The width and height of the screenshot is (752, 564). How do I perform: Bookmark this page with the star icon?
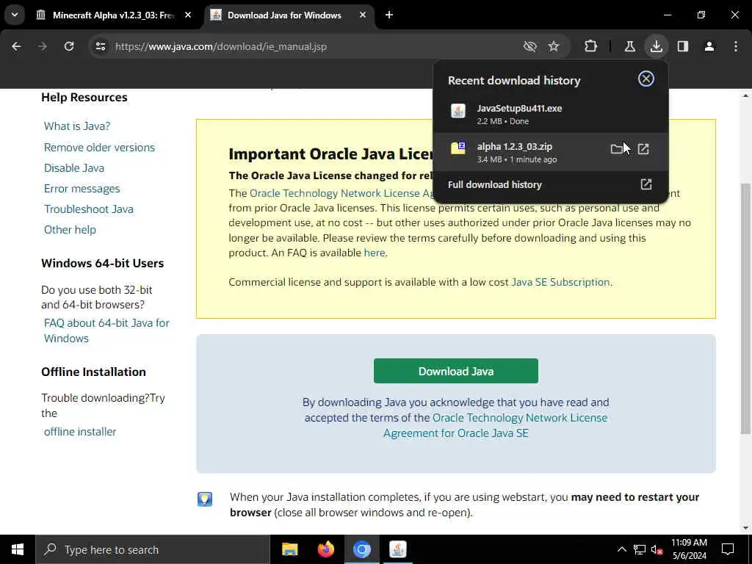554,46
